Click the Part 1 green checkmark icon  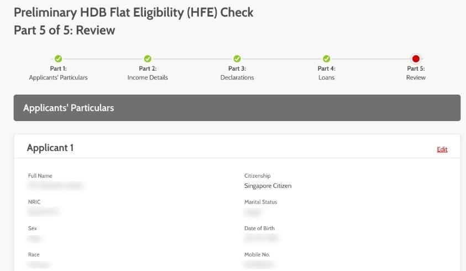(58, 59)
